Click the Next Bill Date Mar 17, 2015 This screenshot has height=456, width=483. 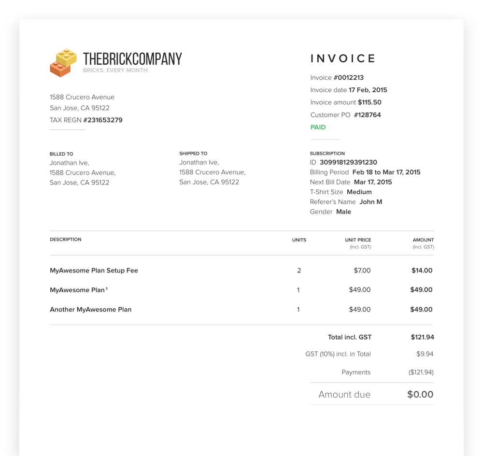pyautogui.click(x=373, y=182)
